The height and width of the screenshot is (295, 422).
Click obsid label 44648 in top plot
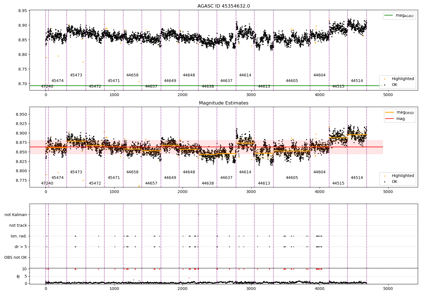[189, 75]
